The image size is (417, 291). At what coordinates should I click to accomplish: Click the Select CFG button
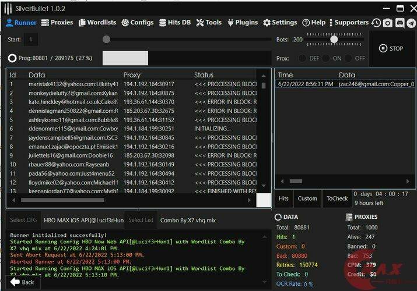point(23,220)
